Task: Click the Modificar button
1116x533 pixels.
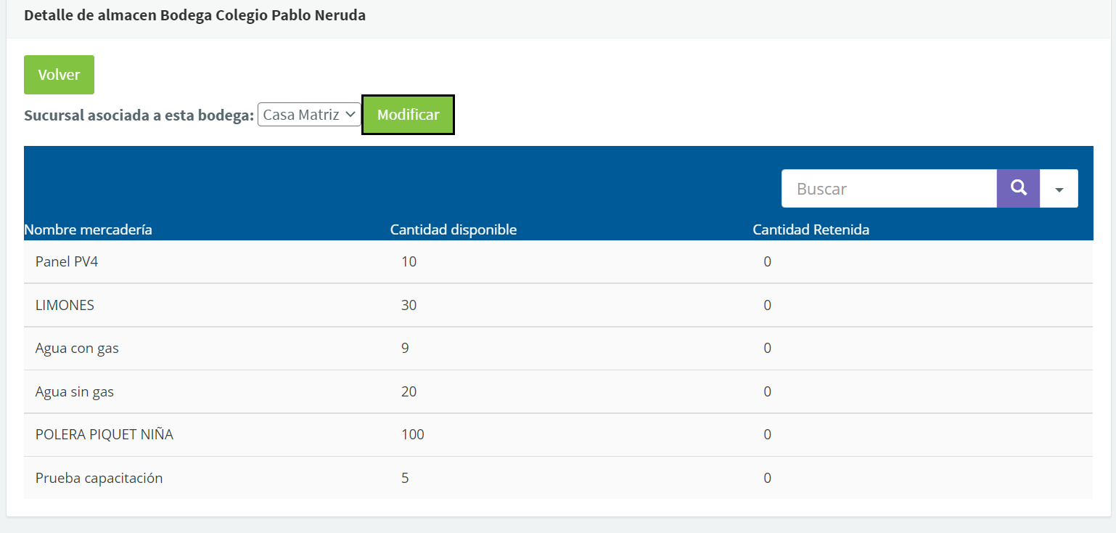Action: (408, 115)
